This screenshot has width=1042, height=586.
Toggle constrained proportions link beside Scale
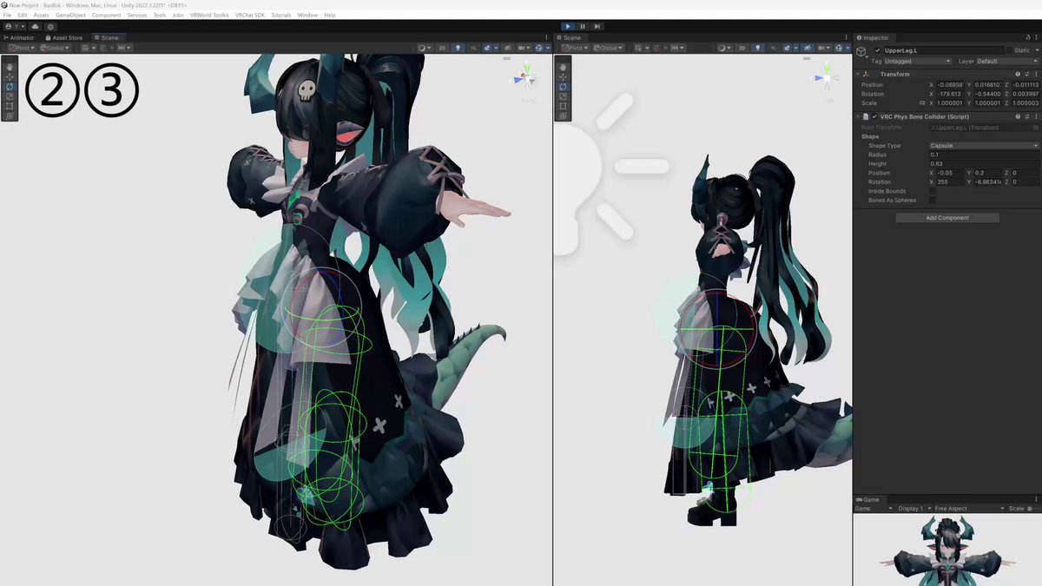click(922, 102)
